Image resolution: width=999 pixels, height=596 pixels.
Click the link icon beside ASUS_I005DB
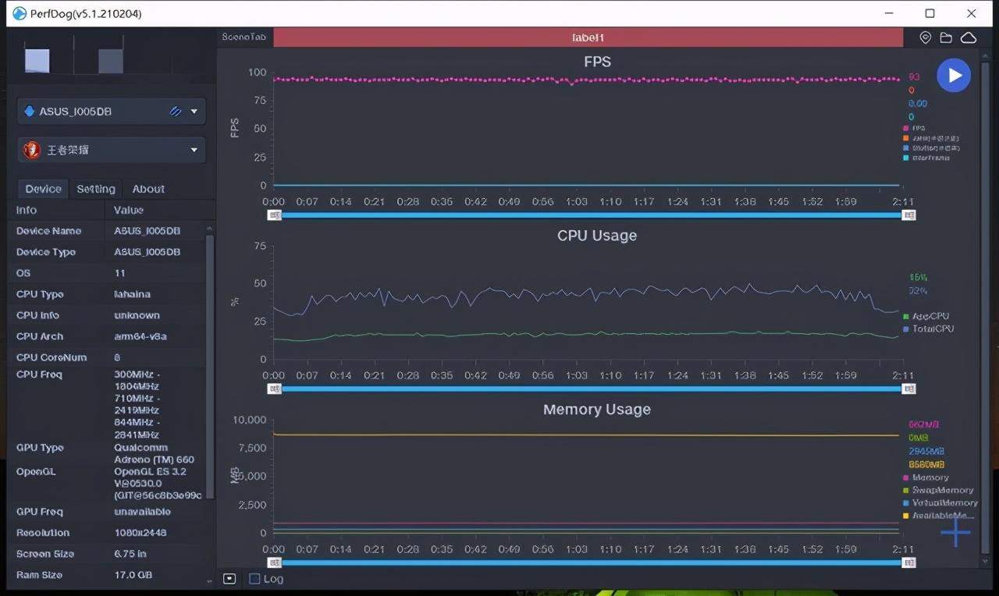tap(176, 112)
